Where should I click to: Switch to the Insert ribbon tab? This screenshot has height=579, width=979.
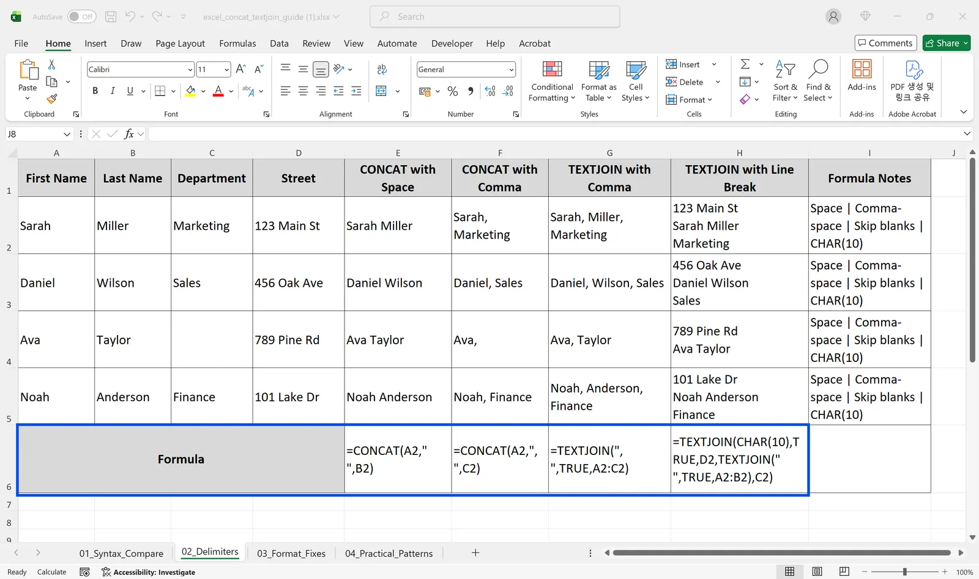95,43
